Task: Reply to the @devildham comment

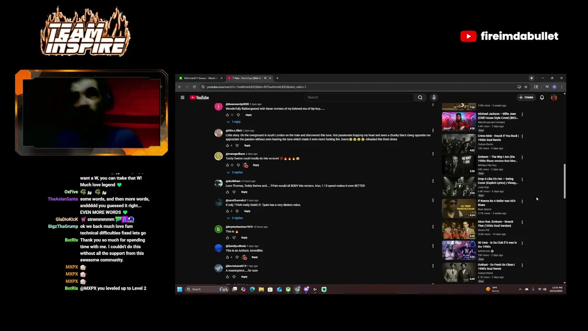Action: tap(244, 192)
